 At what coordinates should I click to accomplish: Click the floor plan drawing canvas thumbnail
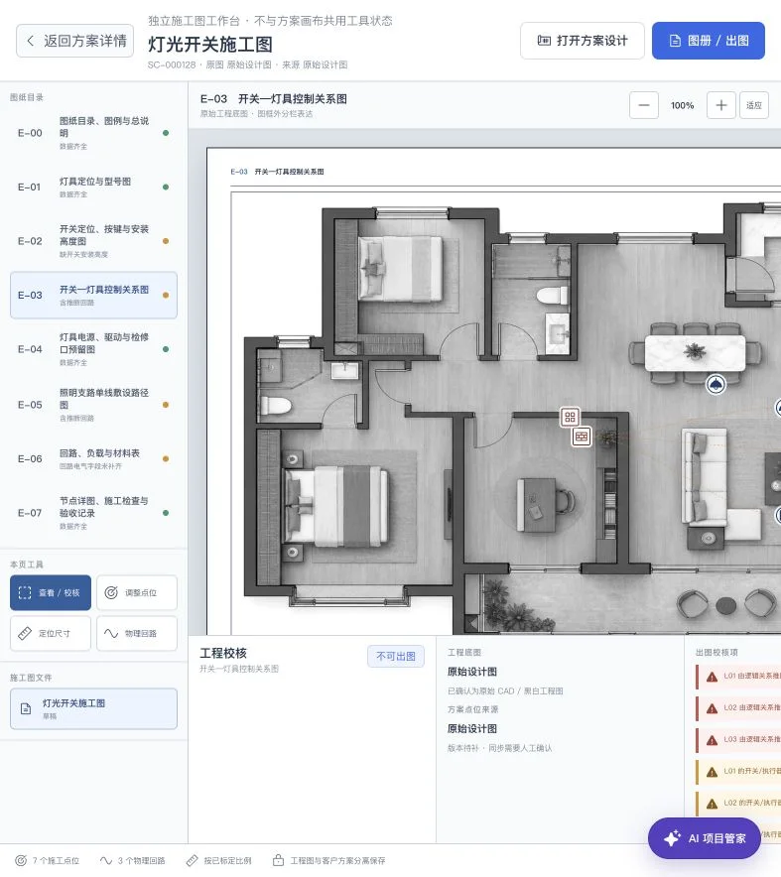[x=494, y=392]
